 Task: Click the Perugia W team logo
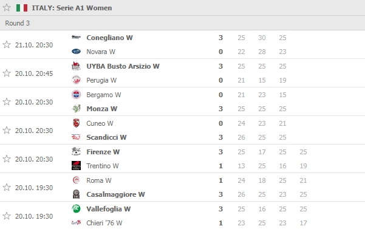tap(76, 80)
